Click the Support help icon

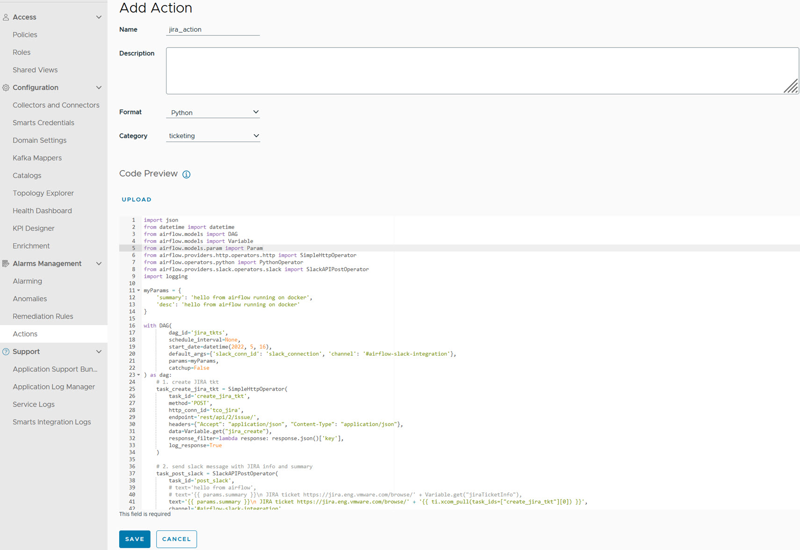coord(6,352)
